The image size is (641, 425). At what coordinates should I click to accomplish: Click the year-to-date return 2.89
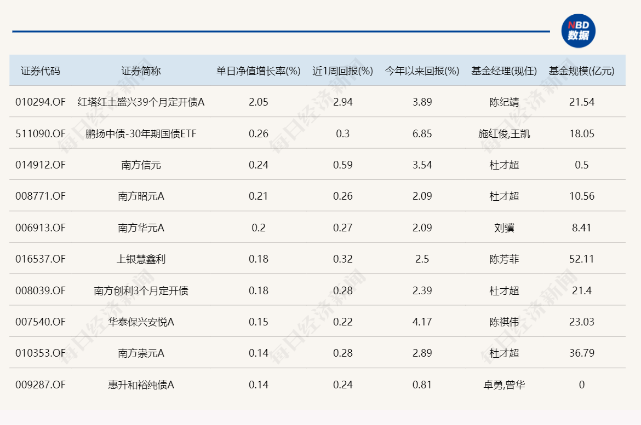coord(422,353)
